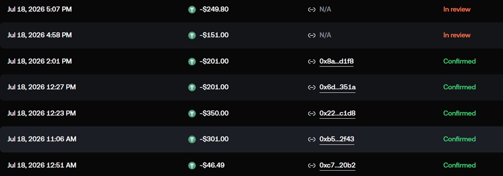
Task: Click chain link icon next to 0x8a...d1f8
Action: (x=312, y=61)
